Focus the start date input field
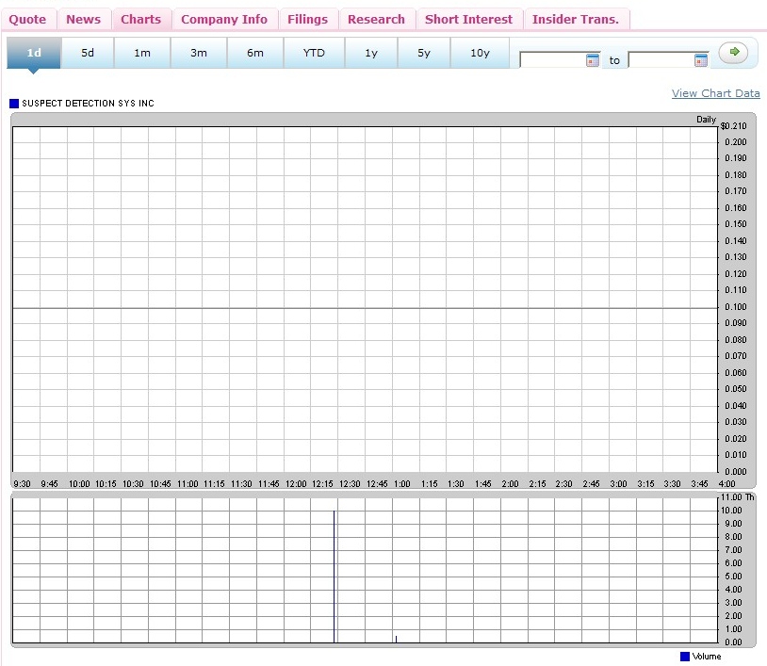 point(553,60)
